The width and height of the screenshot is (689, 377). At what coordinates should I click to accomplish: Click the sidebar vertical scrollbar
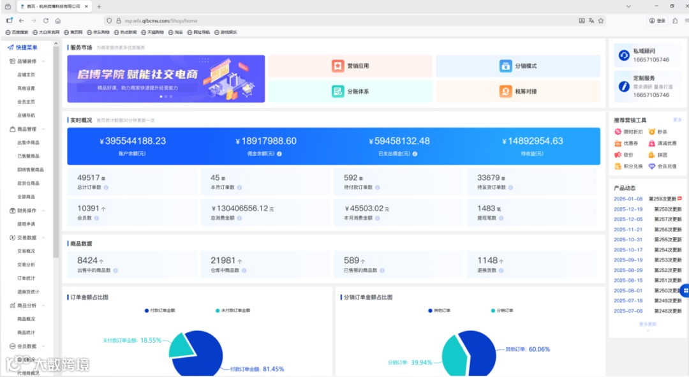pyautogui.click(x=56, y=152)
